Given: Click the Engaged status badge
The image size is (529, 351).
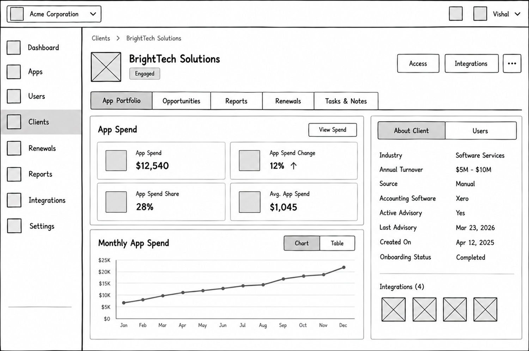Looking at the screenshot, I should pos(145,74).
